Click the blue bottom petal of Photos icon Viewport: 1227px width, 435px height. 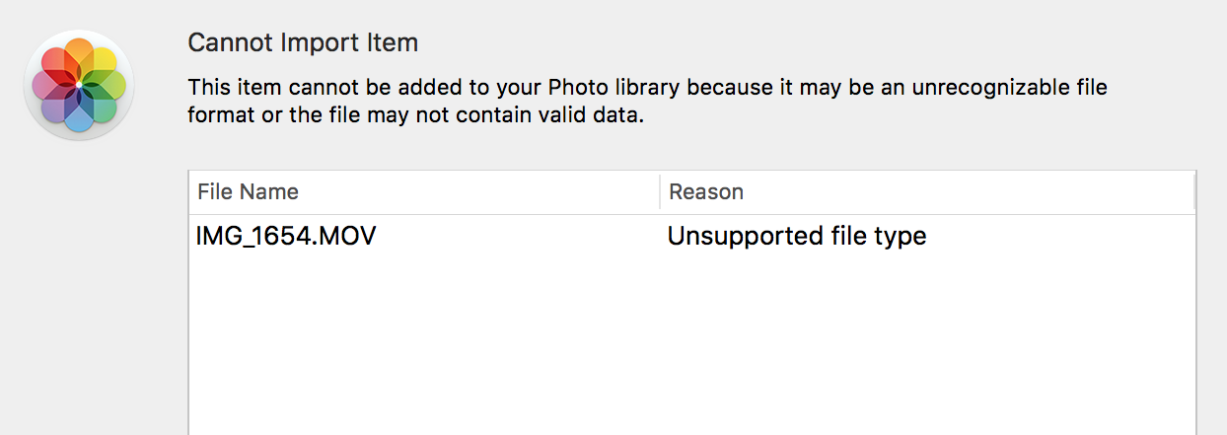[x=79, y=116]
